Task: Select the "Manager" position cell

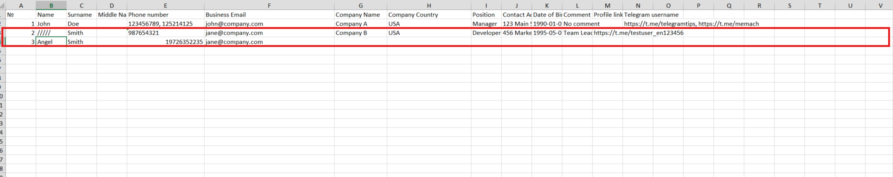Action: coord(486,24)
